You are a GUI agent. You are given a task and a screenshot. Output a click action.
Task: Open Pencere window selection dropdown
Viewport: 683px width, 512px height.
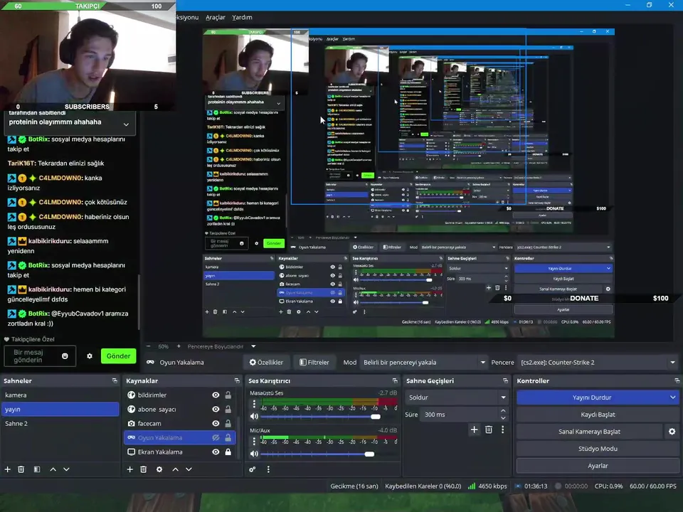(x=598, y=362)
